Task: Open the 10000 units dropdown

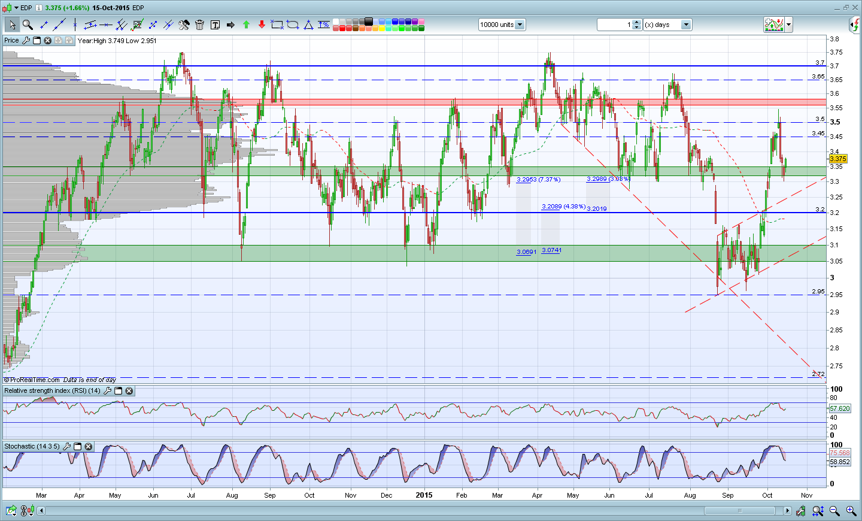Action: coord(520,25)
